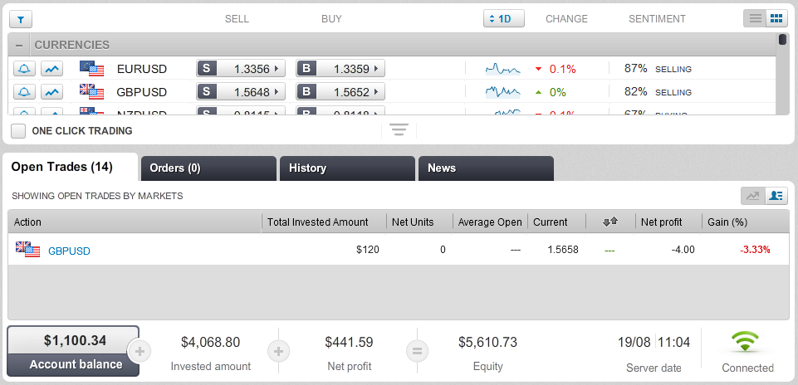Sell EURUSD at 1.3356
The image size is (798, 385).
point(241,69)
